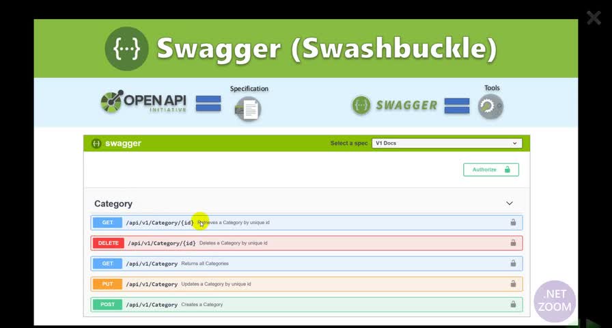Expand PUT /api/v1/Category endpoint
This screenshot has height=328, width=612.
coord(307,284)
